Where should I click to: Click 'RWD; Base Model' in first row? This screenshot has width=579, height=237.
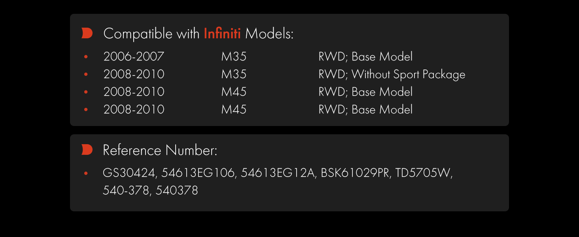(365, 56)
